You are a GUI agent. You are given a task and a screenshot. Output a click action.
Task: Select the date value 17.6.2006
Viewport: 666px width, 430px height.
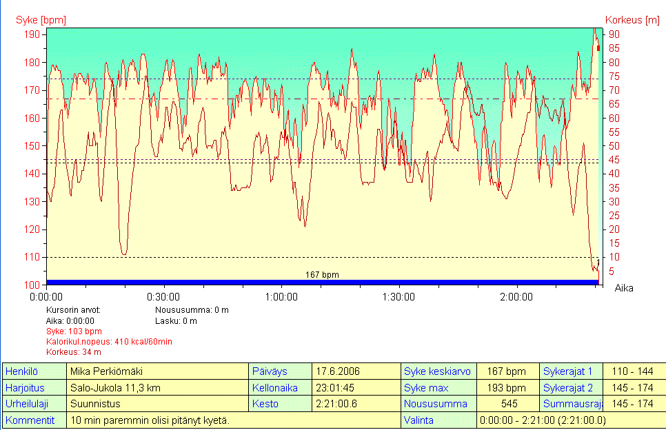tap(338, 371)
